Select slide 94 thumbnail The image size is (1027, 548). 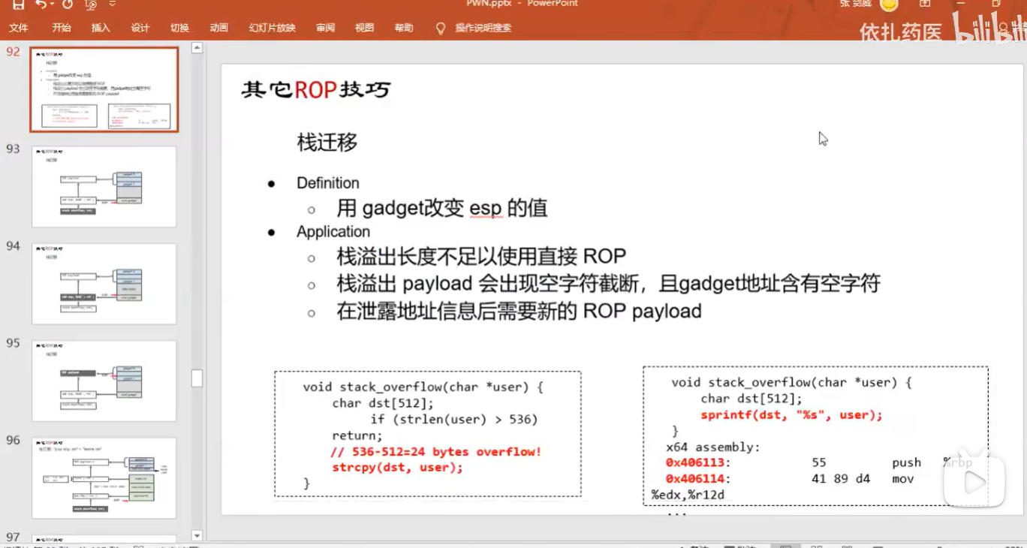click(x=104, y=284)
